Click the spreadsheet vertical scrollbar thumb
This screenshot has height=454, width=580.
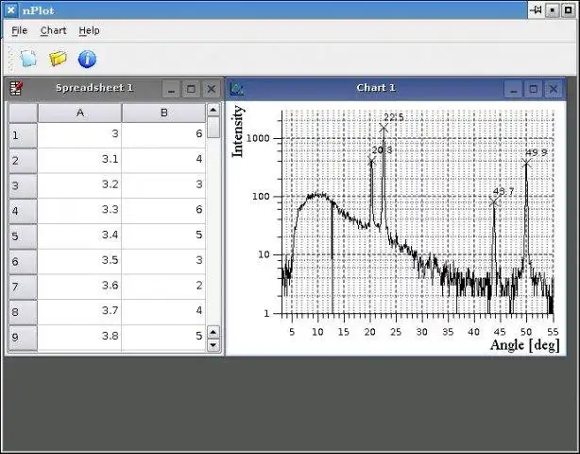[213, 128]
